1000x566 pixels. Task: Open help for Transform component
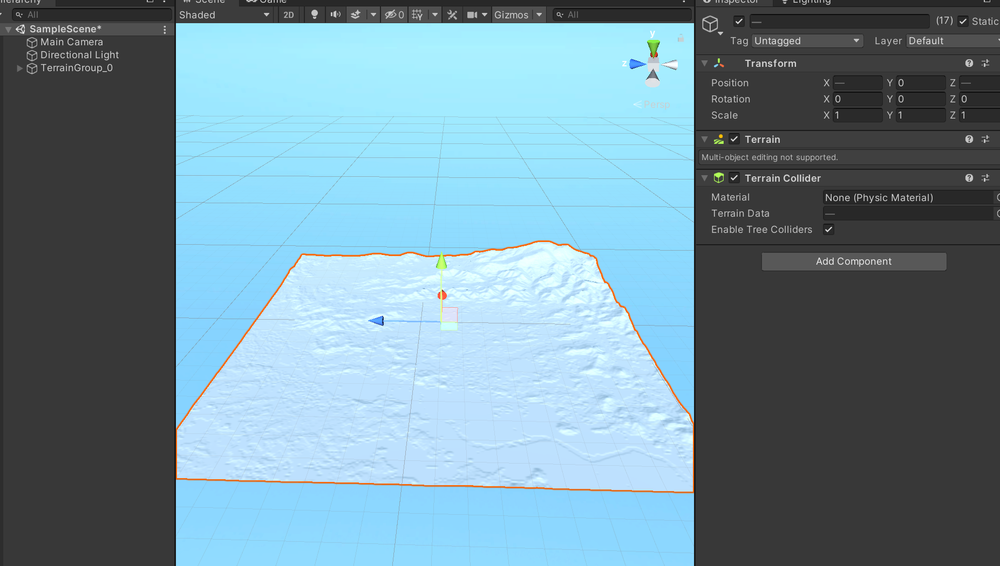coord(969,63)
